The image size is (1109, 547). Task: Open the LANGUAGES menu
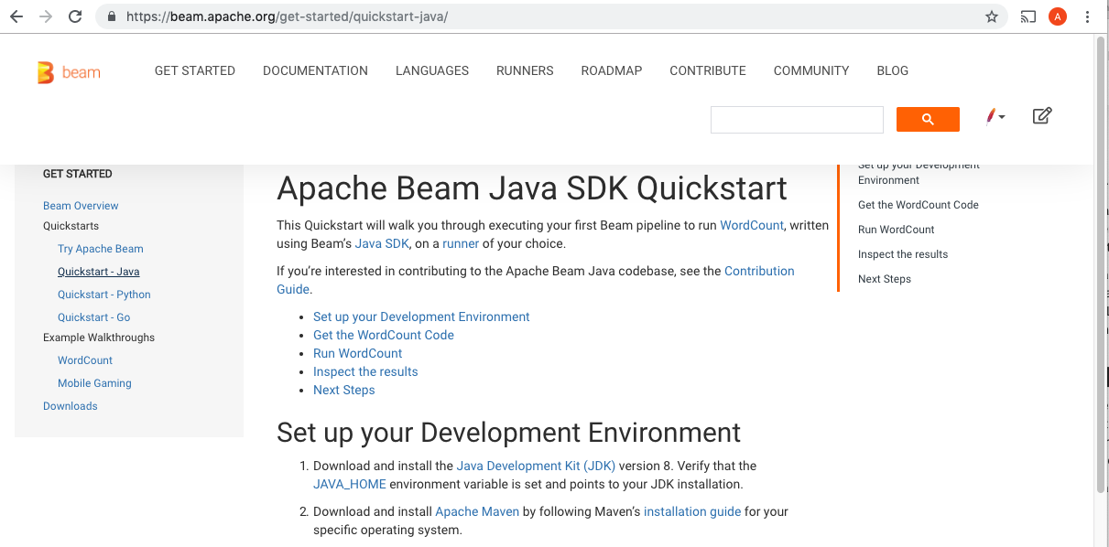coord(432,70)
